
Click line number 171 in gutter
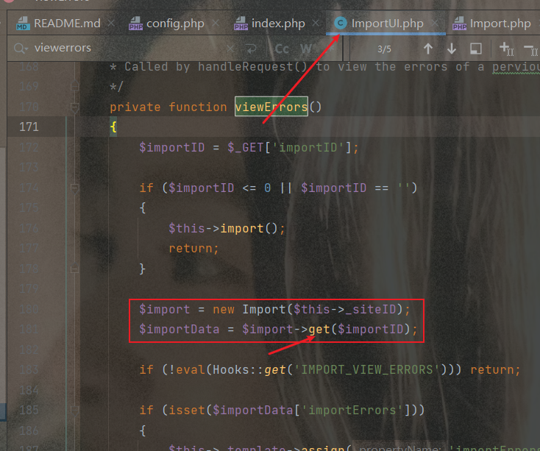(29, 127)
